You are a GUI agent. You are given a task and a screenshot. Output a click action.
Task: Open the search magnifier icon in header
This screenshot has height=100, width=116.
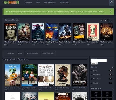111,2
